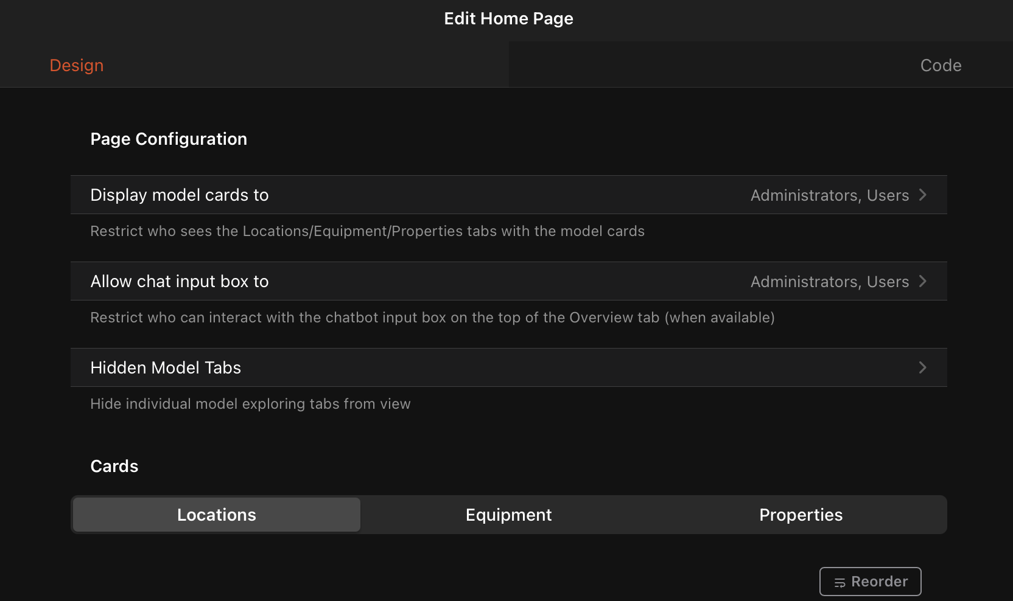Viewport: 1013px width, 601px height.
Task: Click the description about hiding model exploring tabs
Action: point(250,404)
